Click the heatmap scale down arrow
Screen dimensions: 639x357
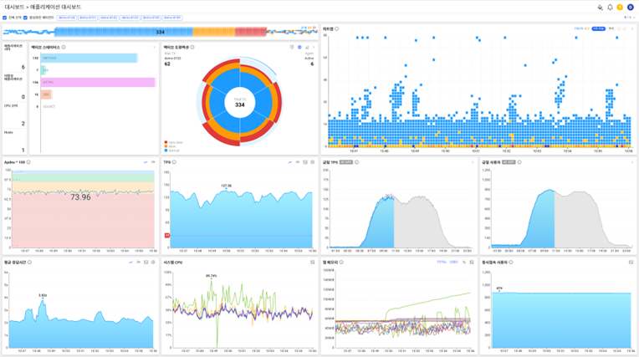tap(625, 29)
